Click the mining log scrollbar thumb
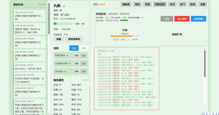Image resolution: width=219 pixels, height=115 pixels. (x=205, y=63)
